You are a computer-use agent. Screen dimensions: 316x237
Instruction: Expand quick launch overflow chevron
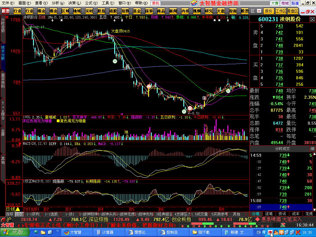coord(57,231)
